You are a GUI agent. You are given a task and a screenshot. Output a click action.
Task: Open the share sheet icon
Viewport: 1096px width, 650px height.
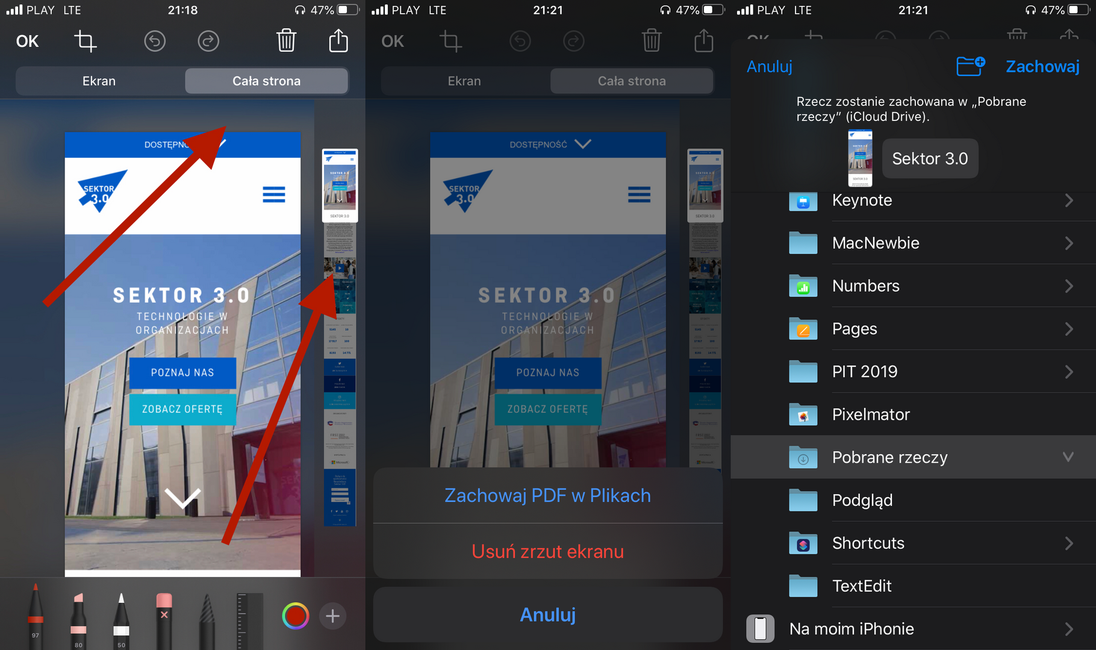pos(338,41)
